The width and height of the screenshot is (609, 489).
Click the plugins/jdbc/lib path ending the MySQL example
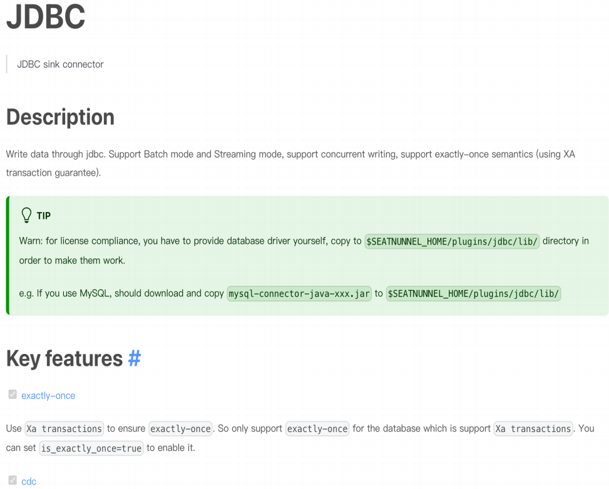pyautogui.click(x=473, y=293)
